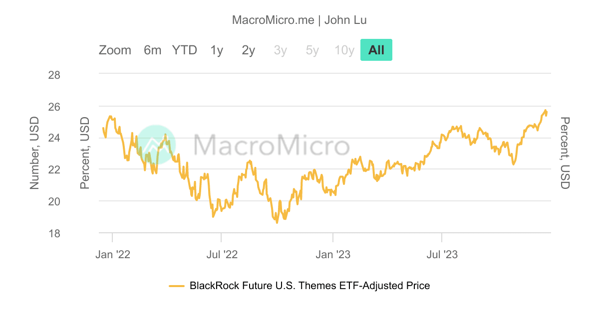
Task: Click the Number, USD axis title
Action: pos(34,154)
